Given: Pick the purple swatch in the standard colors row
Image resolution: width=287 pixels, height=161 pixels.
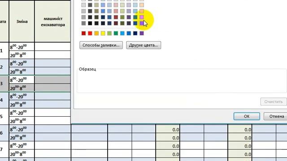Looking at the screenshot, I should click(x=142, y=33).
